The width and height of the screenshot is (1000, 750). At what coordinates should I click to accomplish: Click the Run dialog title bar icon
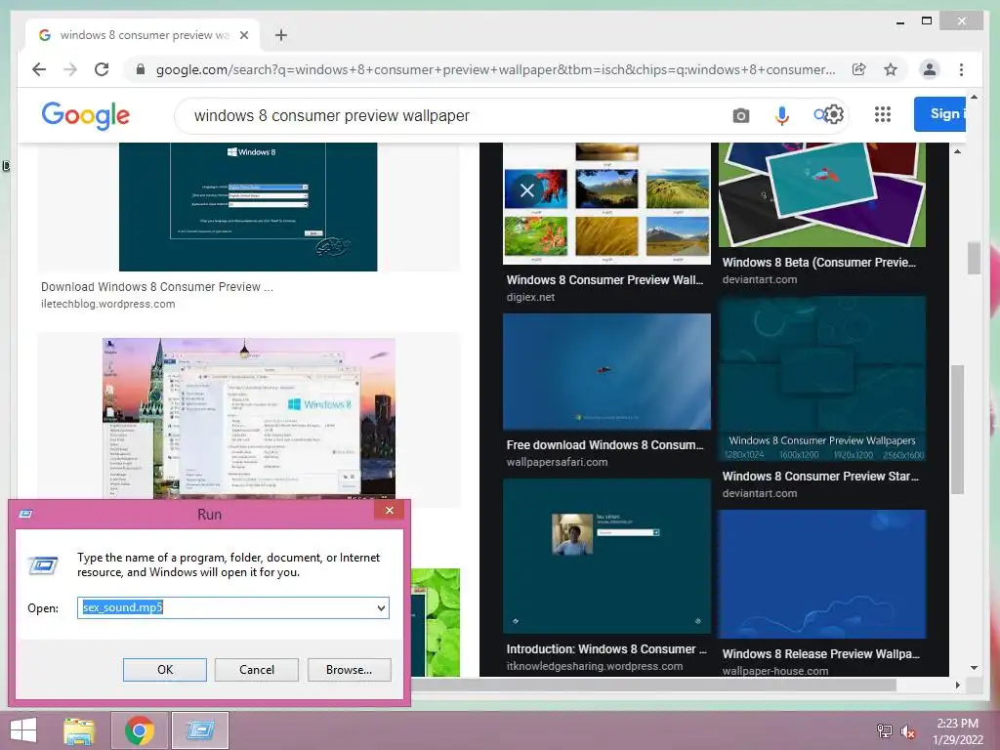pyautogui.click(x=26, y=514)
